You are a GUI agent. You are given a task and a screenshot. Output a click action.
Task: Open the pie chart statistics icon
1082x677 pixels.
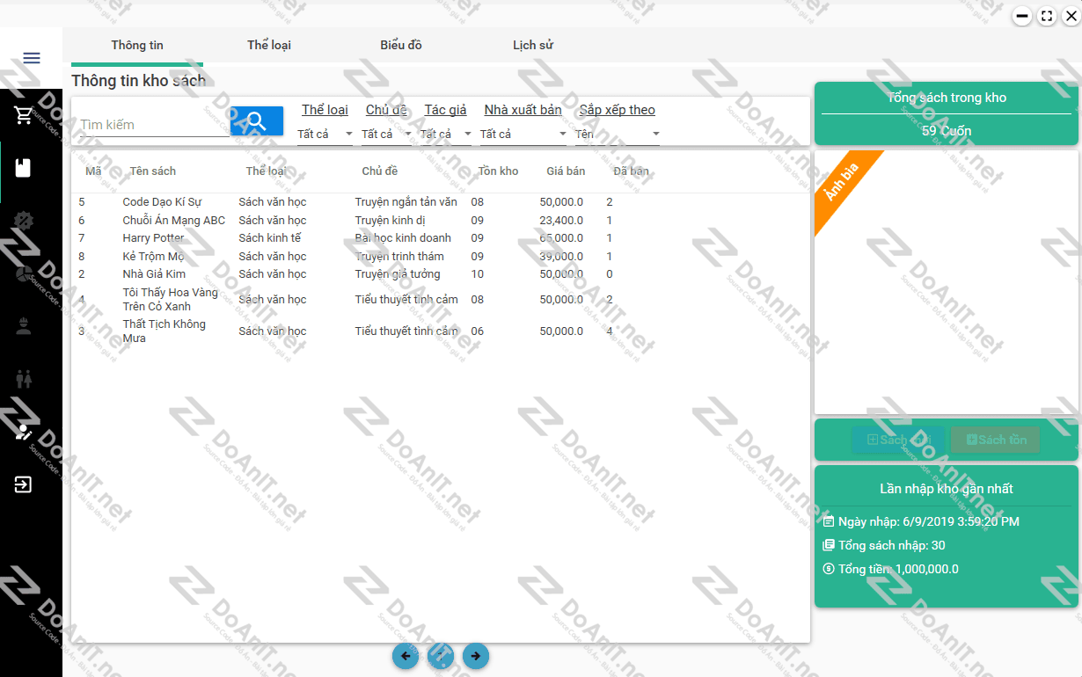24,273
